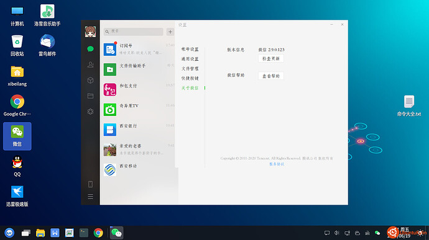This screenshot has height=240, width=429.
Task: Open the image viewer icon in taskbar
Action: (69, 233)
